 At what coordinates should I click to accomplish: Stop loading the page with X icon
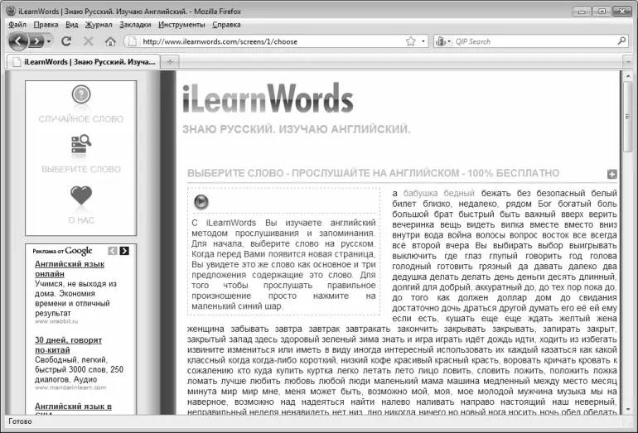tap(88, 41)
